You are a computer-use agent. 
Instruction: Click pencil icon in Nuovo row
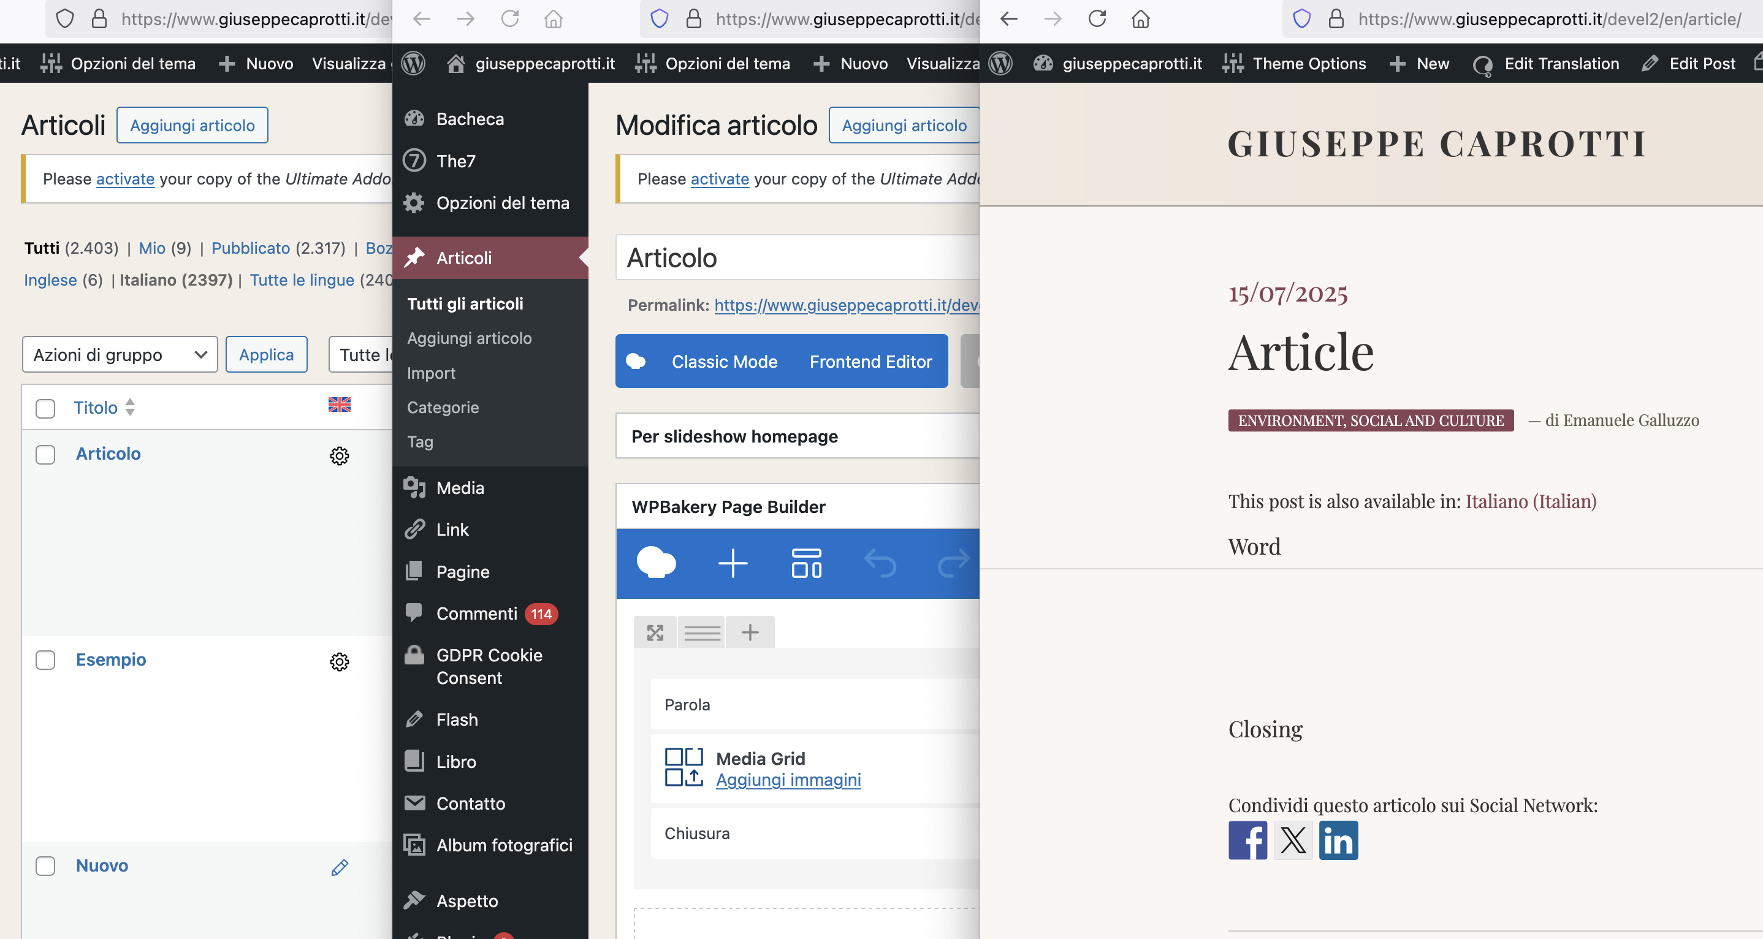[x=340, y=867]
